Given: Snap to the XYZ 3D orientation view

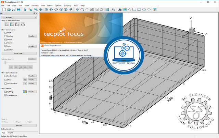Looking at the screenshot, I should coord(23,24).
